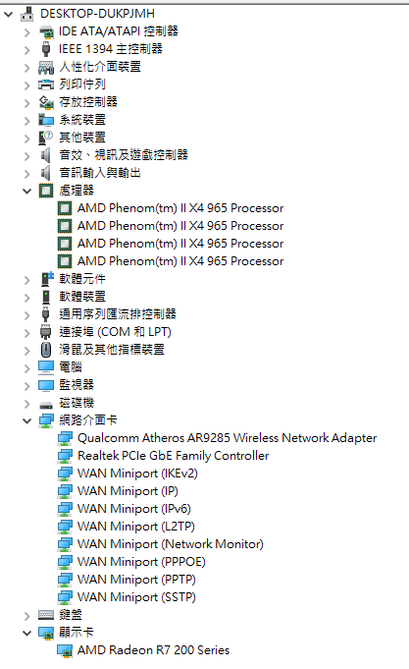The width and height of the screenshot is (409, 669).
Task: Select 連接埠 (COM 和 LPT) category
Action: pos(115,332)
